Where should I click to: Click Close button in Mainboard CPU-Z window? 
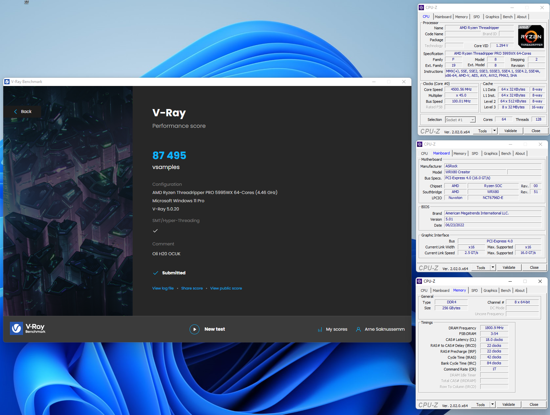click(x=534, y=267)
